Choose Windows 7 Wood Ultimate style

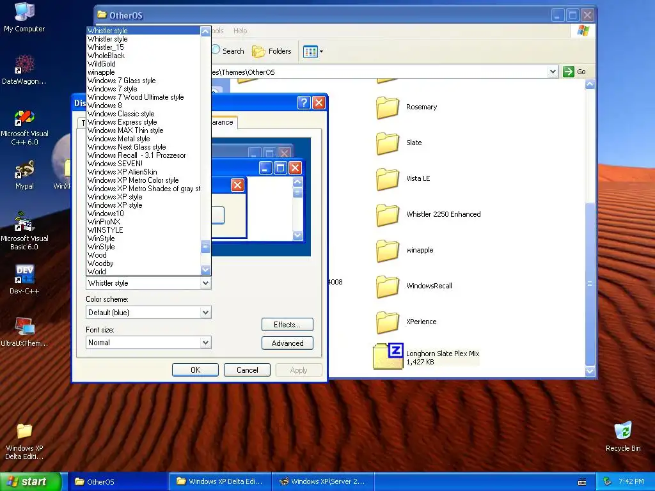143,97
